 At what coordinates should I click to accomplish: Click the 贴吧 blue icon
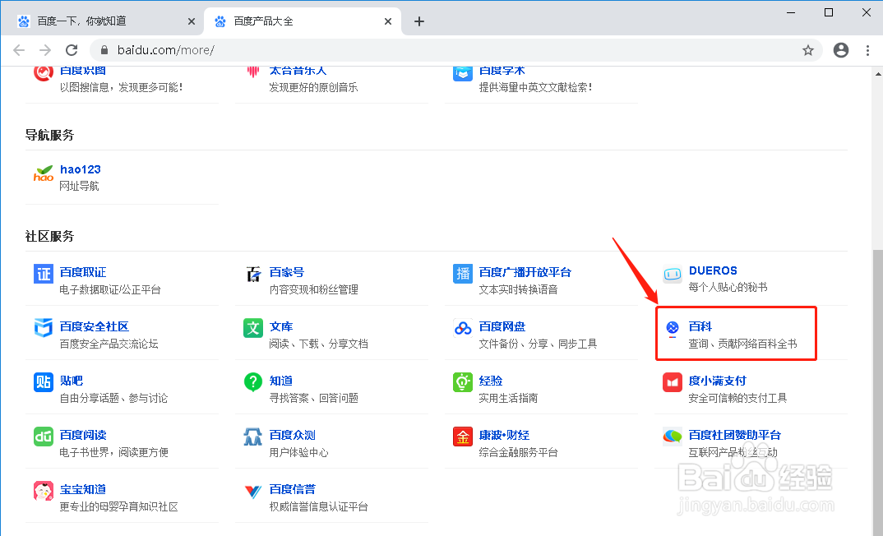coord(44,381)
